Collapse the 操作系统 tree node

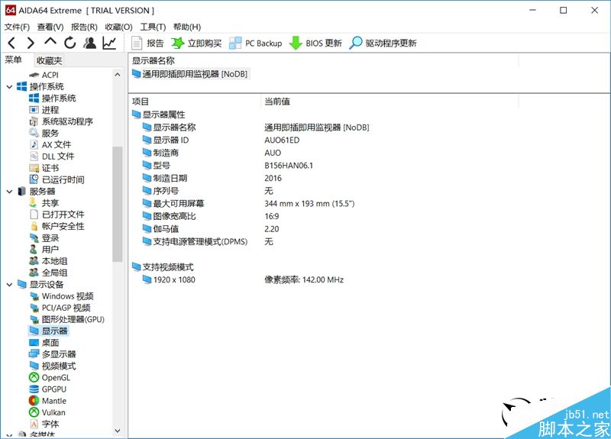coord(9,87)
